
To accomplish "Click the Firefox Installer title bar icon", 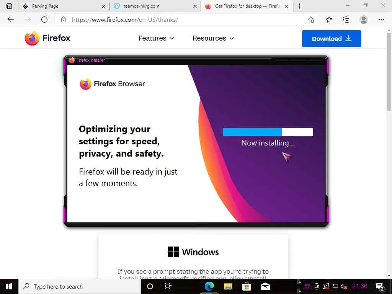I will click(x=72, y=60).
